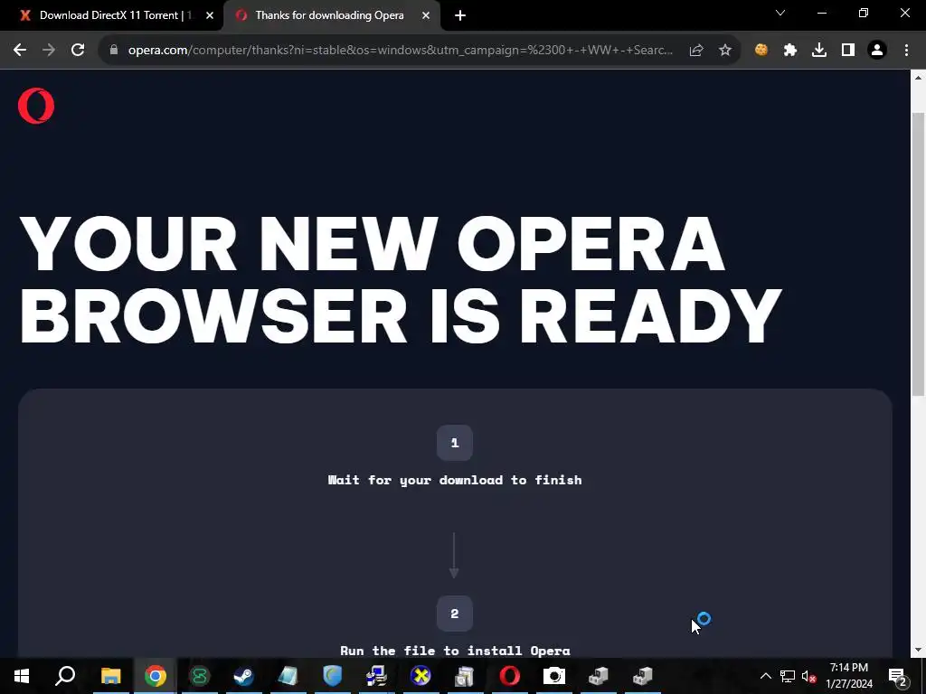Screen dimensions: 926x694
Task: Click the step 1 number badge
Action: [x=454, y=443]
